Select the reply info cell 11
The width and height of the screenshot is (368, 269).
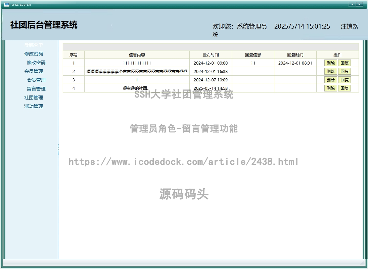253,63
